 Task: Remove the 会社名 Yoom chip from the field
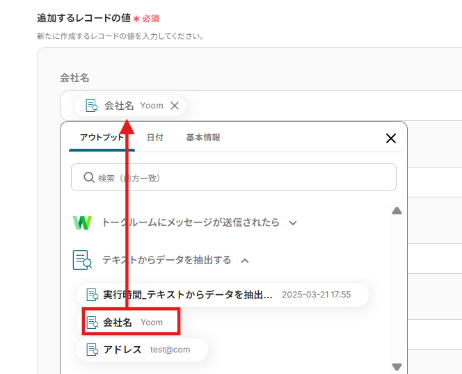[175, 106]
